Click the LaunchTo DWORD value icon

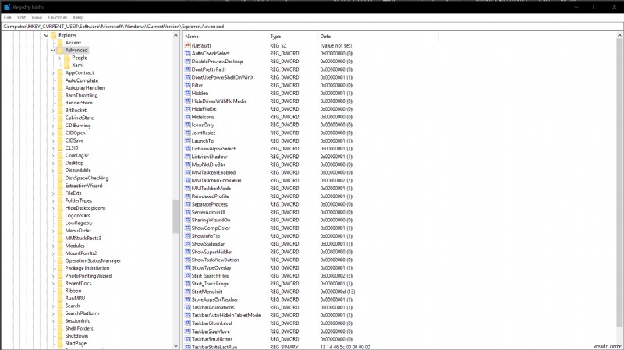tap(188, 140)
